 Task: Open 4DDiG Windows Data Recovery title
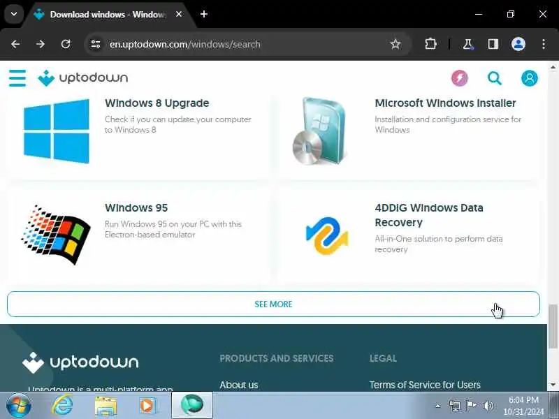tap(429, 215)
